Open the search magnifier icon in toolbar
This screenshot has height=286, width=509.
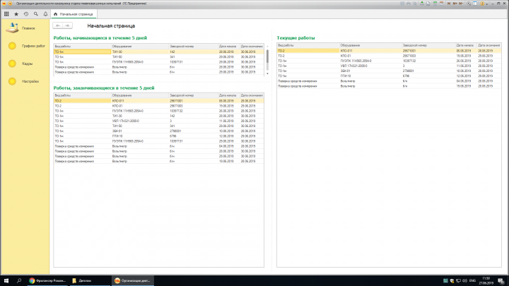click(36, 14)
